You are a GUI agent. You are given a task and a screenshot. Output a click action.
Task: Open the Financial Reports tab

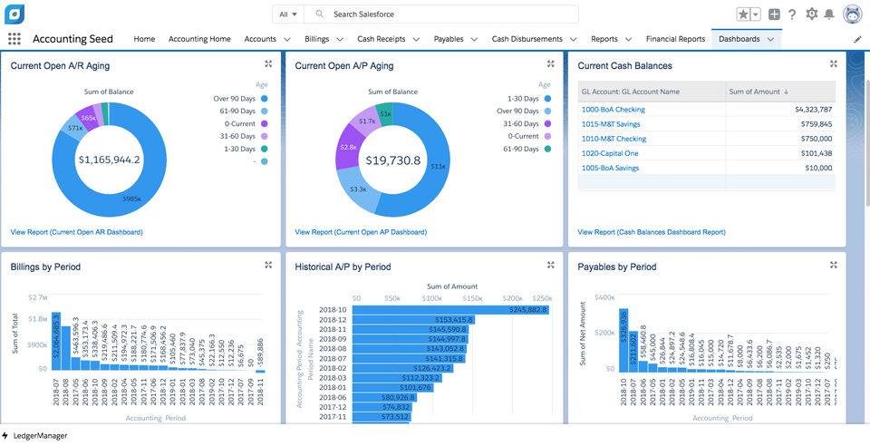click(675, 39)
